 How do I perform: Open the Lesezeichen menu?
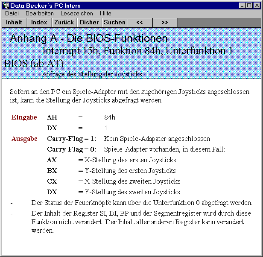(x=76, y=14)
